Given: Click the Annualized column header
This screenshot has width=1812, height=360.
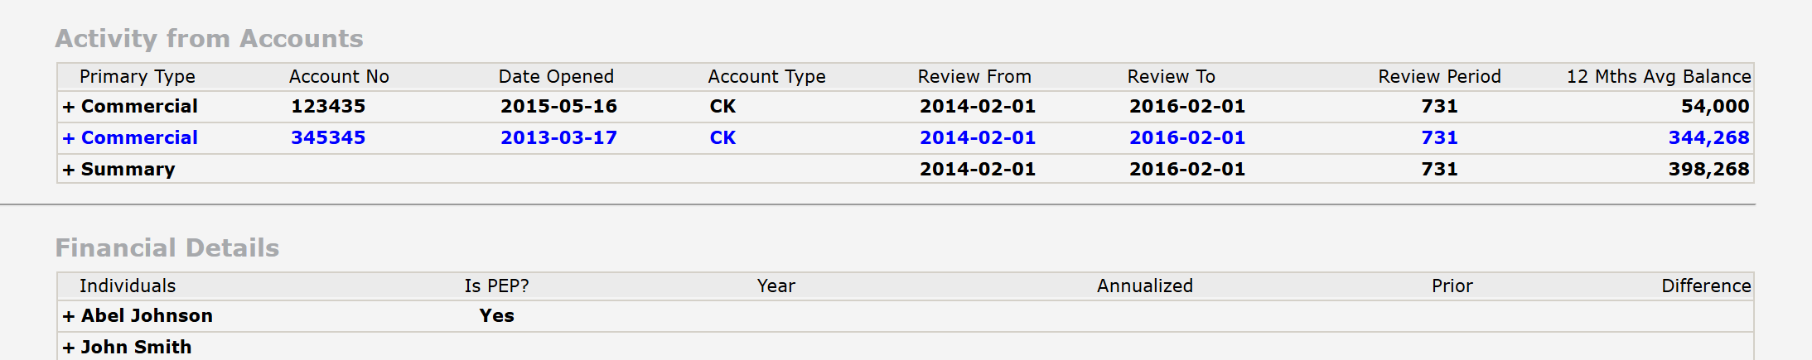Looking at the screenshot, I should pos(1145,286).
